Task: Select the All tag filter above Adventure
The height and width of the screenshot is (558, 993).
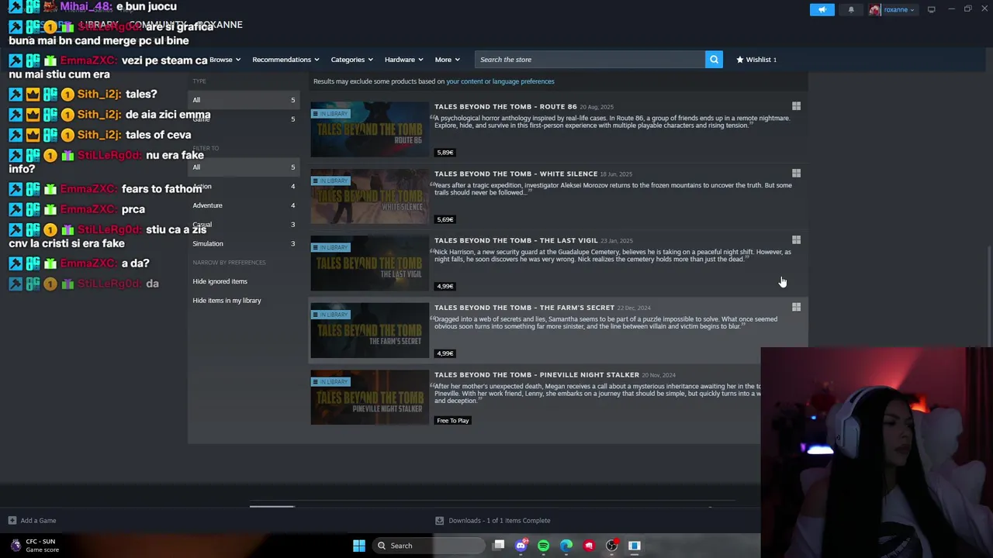Action: pos(244,167)
